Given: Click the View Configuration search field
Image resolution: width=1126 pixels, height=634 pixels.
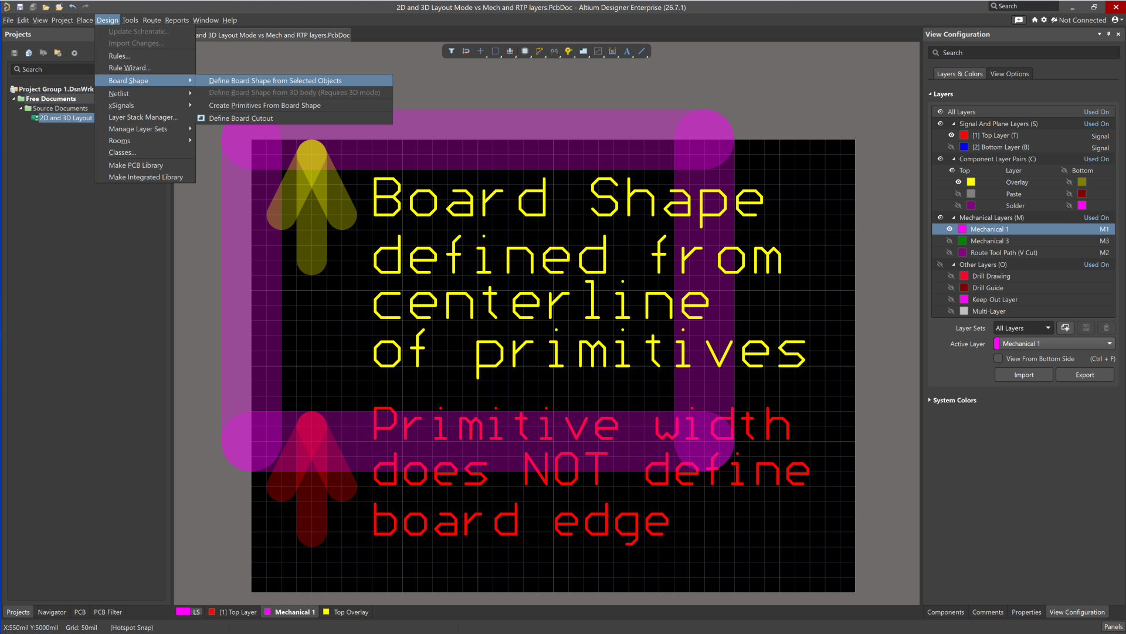Looking at the screenshot, I should pos(1023,53).
